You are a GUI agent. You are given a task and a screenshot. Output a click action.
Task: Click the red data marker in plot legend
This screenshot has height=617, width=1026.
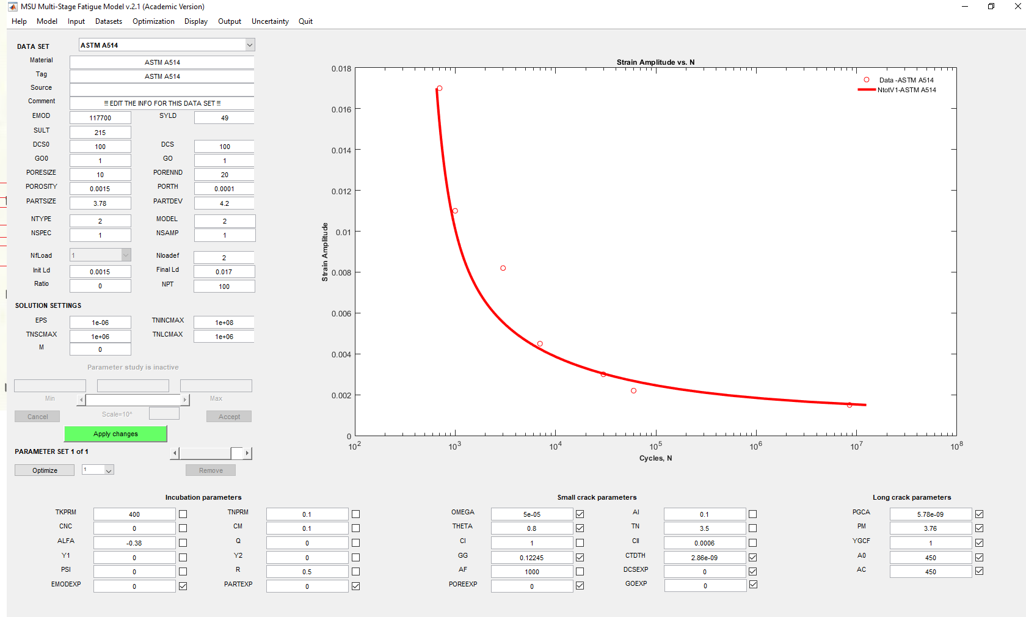pyautogui.click(x=866, y=80)
